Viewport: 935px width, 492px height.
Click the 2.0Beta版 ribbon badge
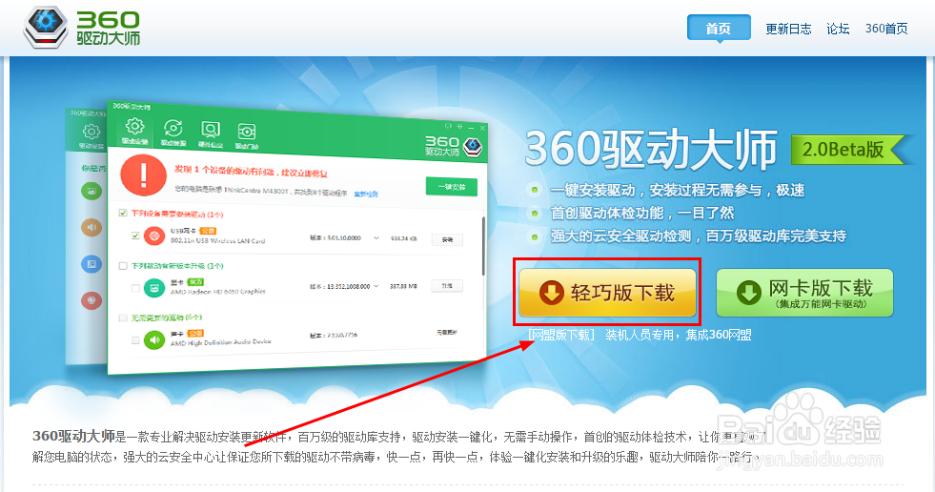point(848,149)
